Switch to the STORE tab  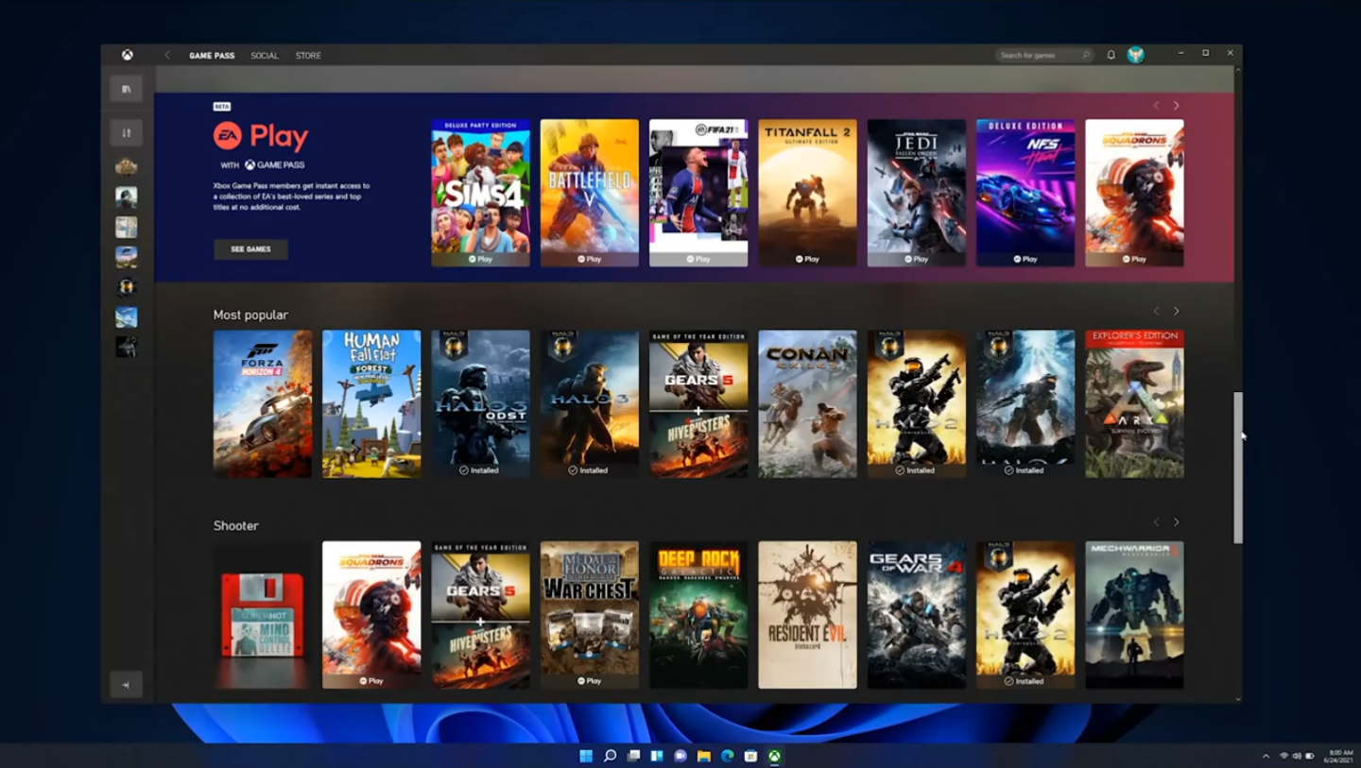click(308, 56)
